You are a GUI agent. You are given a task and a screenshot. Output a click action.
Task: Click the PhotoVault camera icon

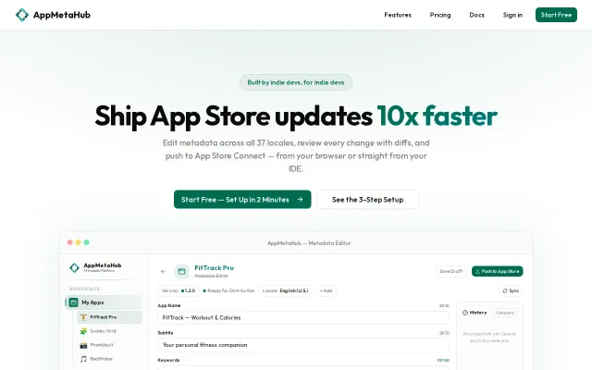tap(83, 345)
